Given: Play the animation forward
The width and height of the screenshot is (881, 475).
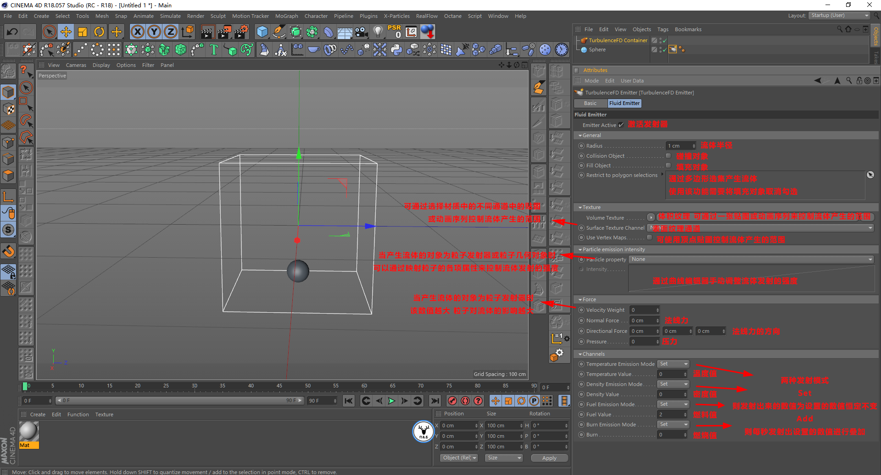Looking at the screenshot, I should (x=391, y=401).
